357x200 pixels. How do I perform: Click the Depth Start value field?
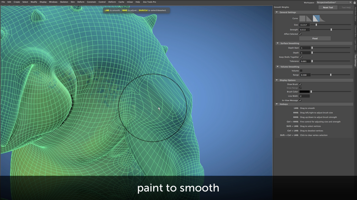305,48
